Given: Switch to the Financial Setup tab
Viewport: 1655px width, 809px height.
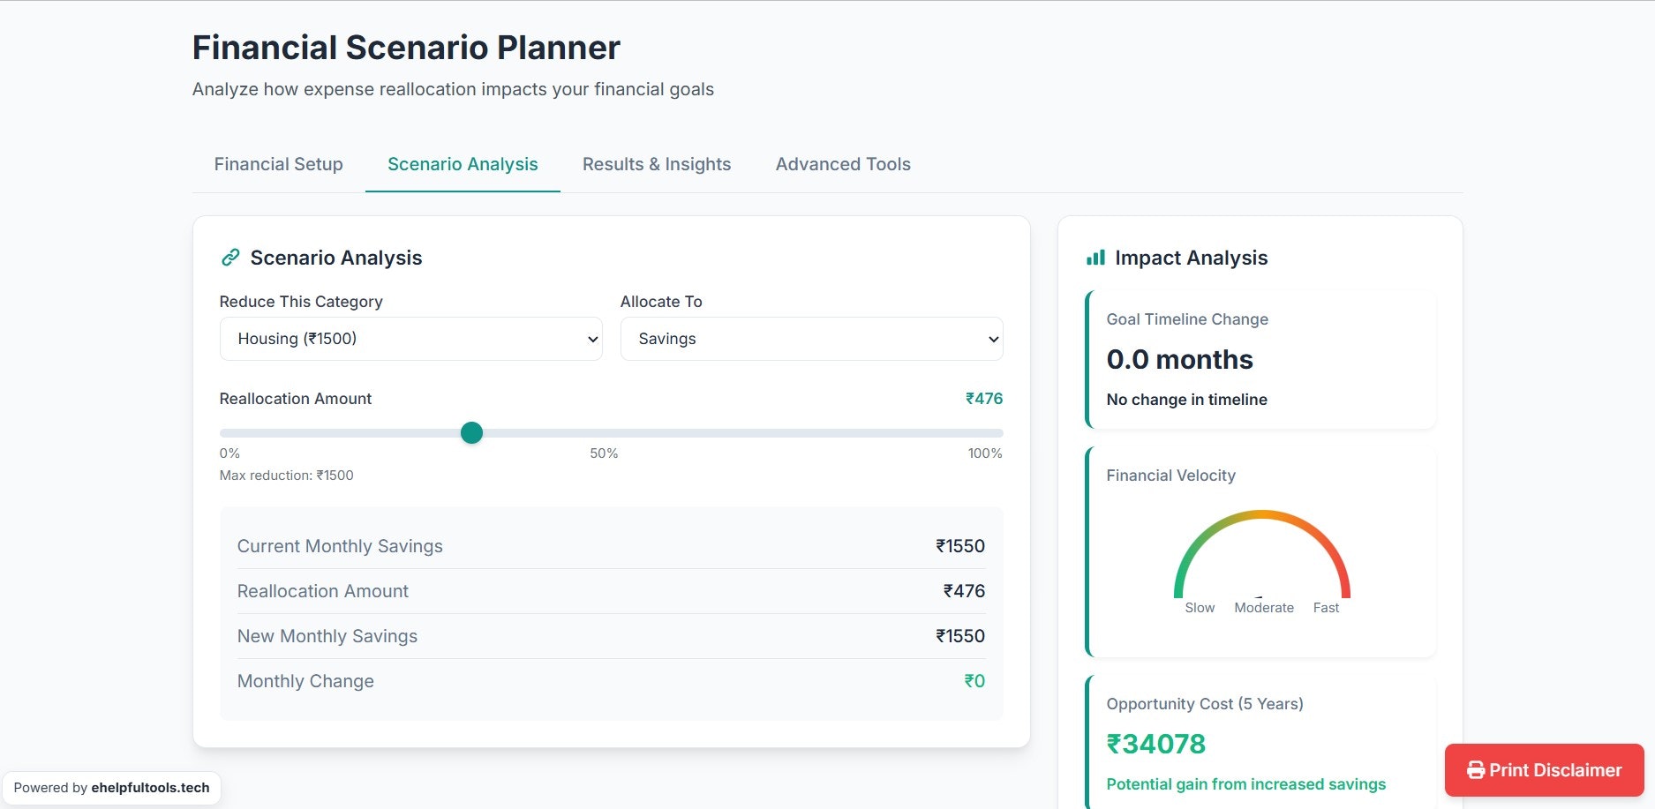Looking at the screenshot, I should point(278,164).
